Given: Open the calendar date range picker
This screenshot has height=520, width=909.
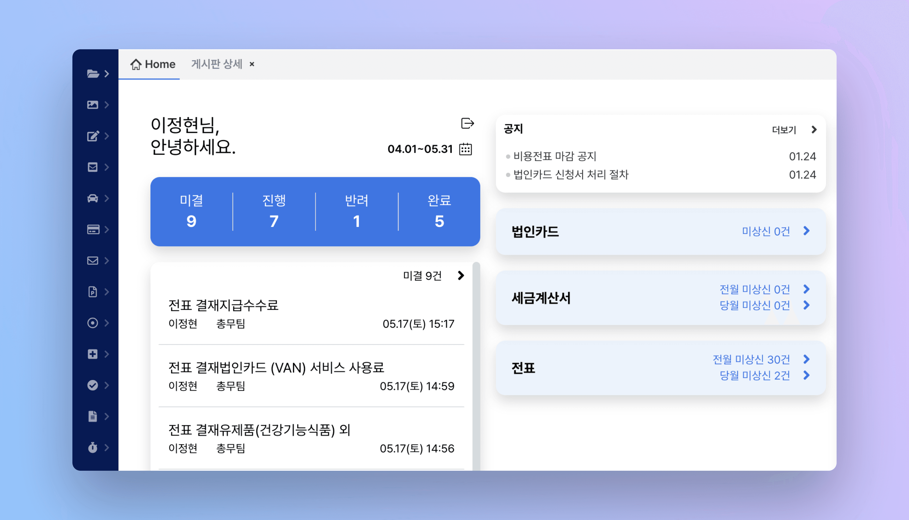Looking at the screenshot, I should (465, 149).
